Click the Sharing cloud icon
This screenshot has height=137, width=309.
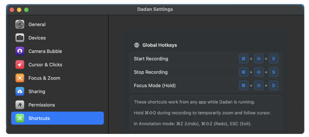(20, 91)
